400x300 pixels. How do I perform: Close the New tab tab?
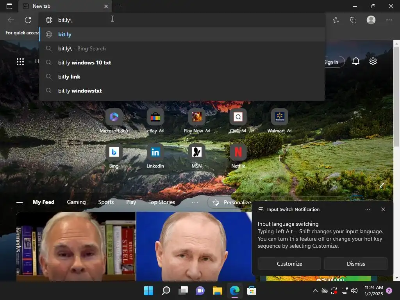(106, 6)
